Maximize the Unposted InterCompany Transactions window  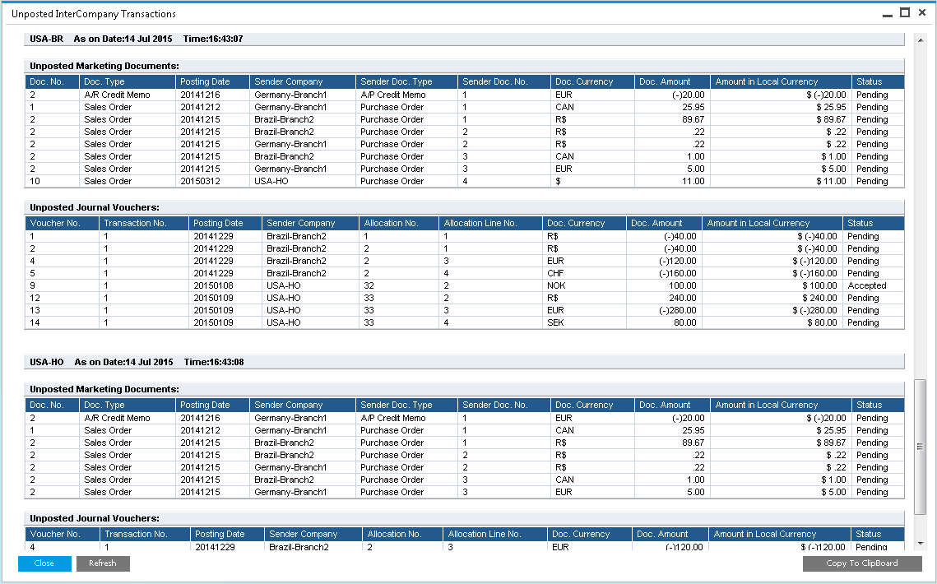coord(906,12)
